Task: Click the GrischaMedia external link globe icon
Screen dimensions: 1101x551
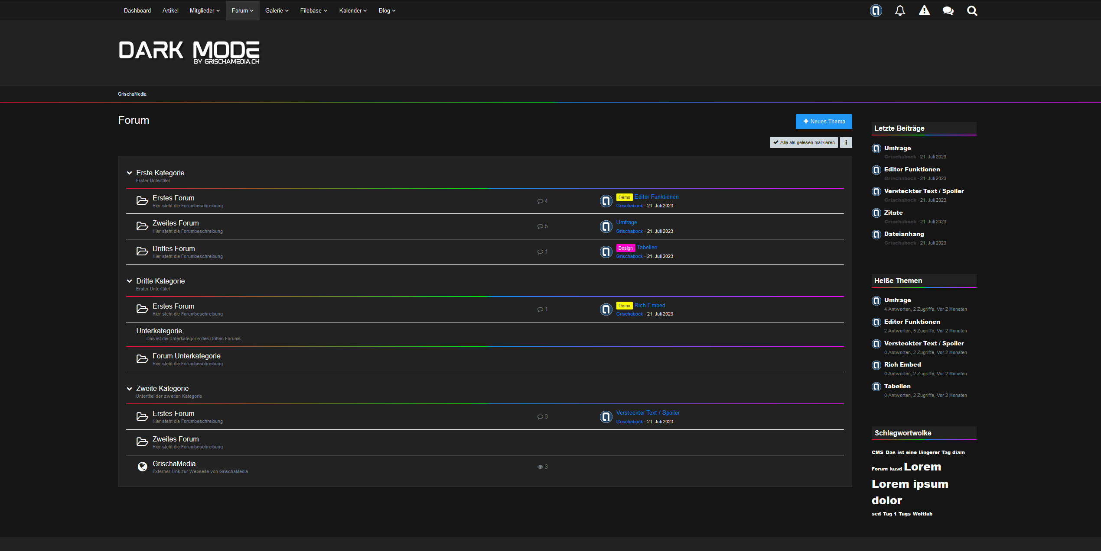Action: pyautogui.click(x=142, y=467)
